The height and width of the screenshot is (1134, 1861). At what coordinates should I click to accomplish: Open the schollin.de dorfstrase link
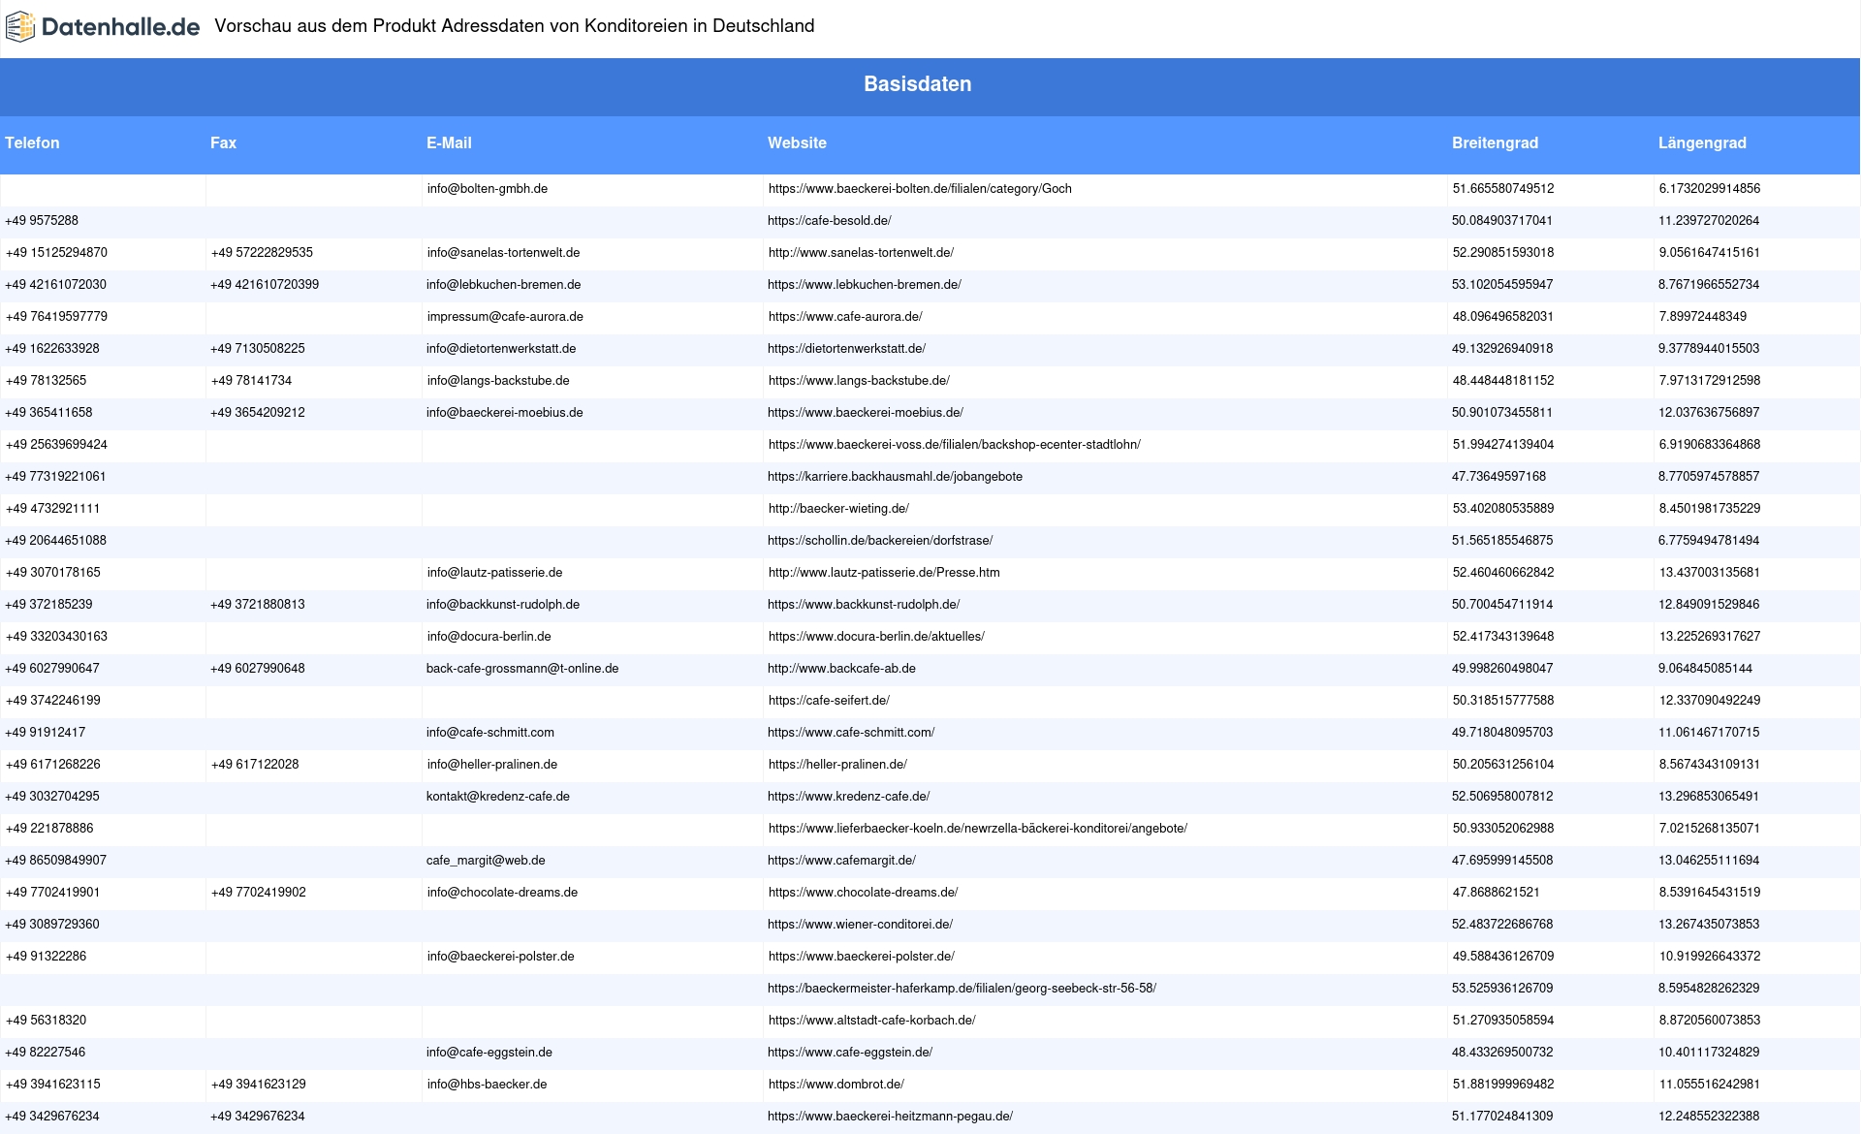tap(880, 541)
